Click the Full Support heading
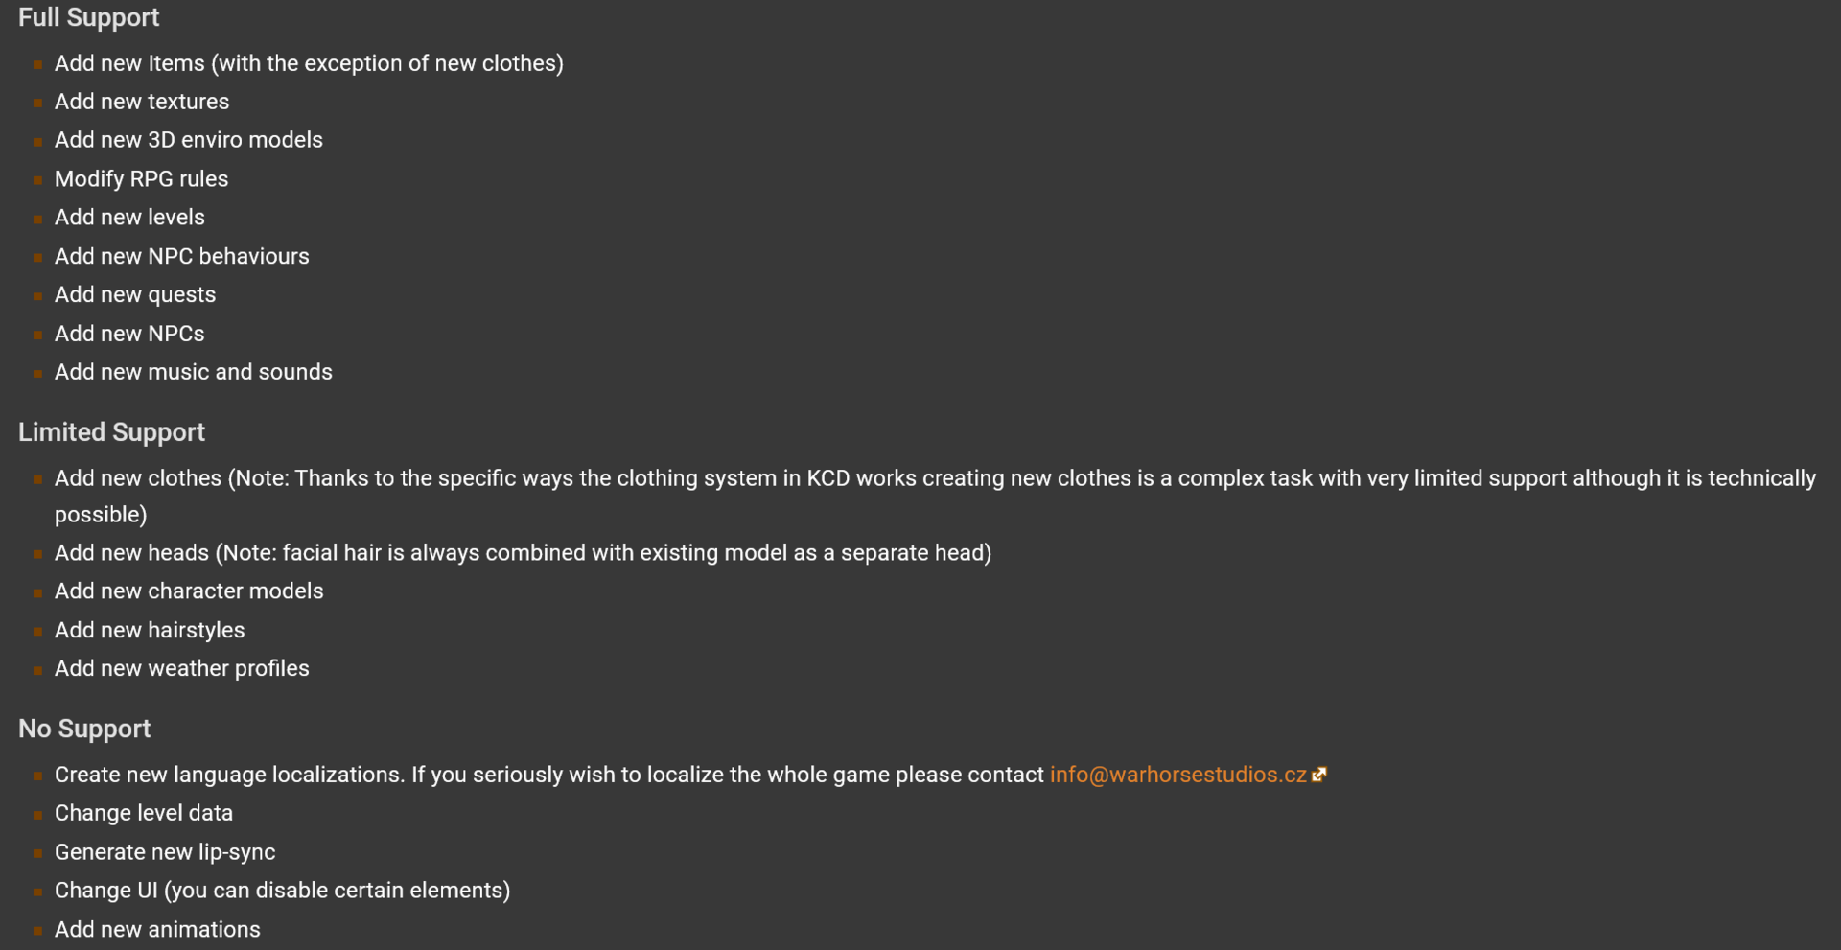The image size is (1841, 950). (89, 18)
